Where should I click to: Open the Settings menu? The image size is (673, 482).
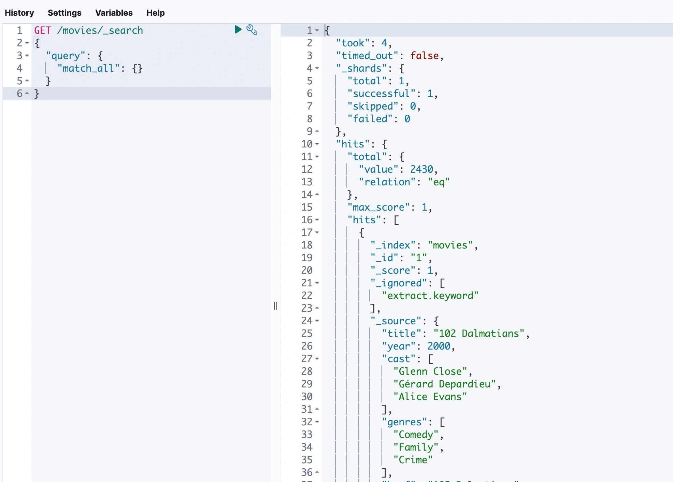pyautogui.click(x=65, y=13)
